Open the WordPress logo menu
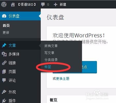This screenshot has height=103, width=116. [4, 4]
